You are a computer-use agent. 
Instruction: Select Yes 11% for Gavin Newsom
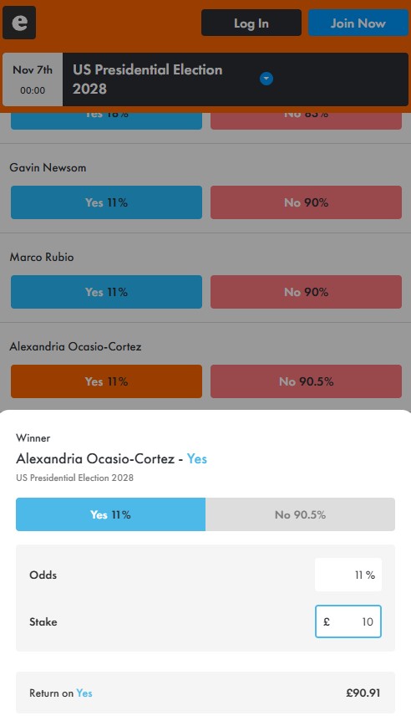(x=107, y=202)
